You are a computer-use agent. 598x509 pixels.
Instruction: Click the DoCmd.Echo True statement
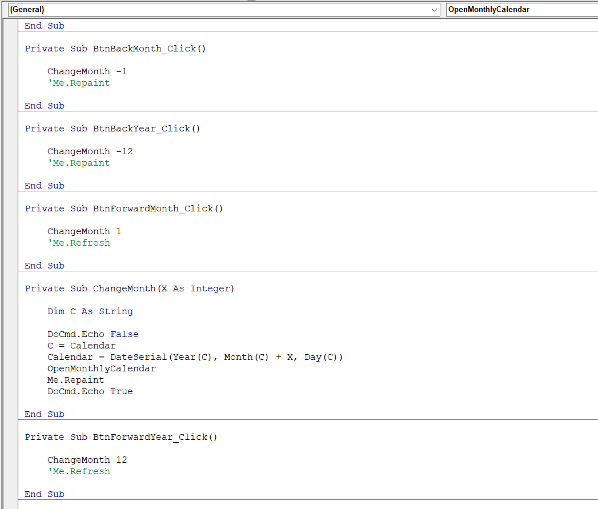tap(90, 391)
